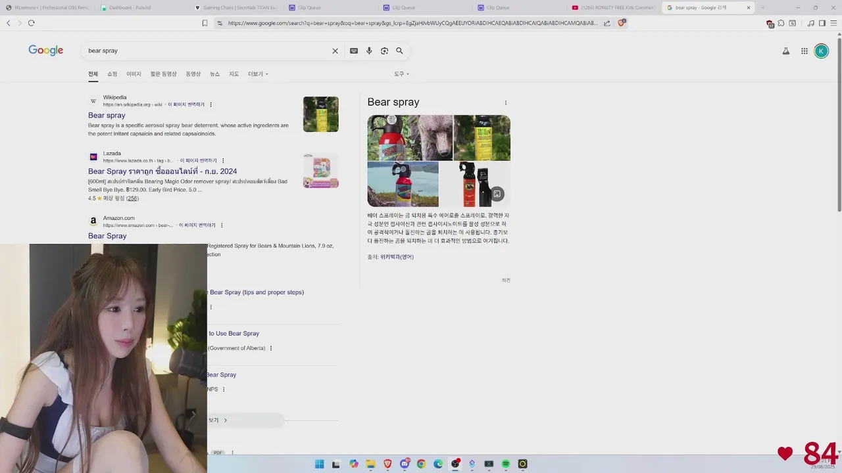Open three-dot menu beside NPS result

224,390
